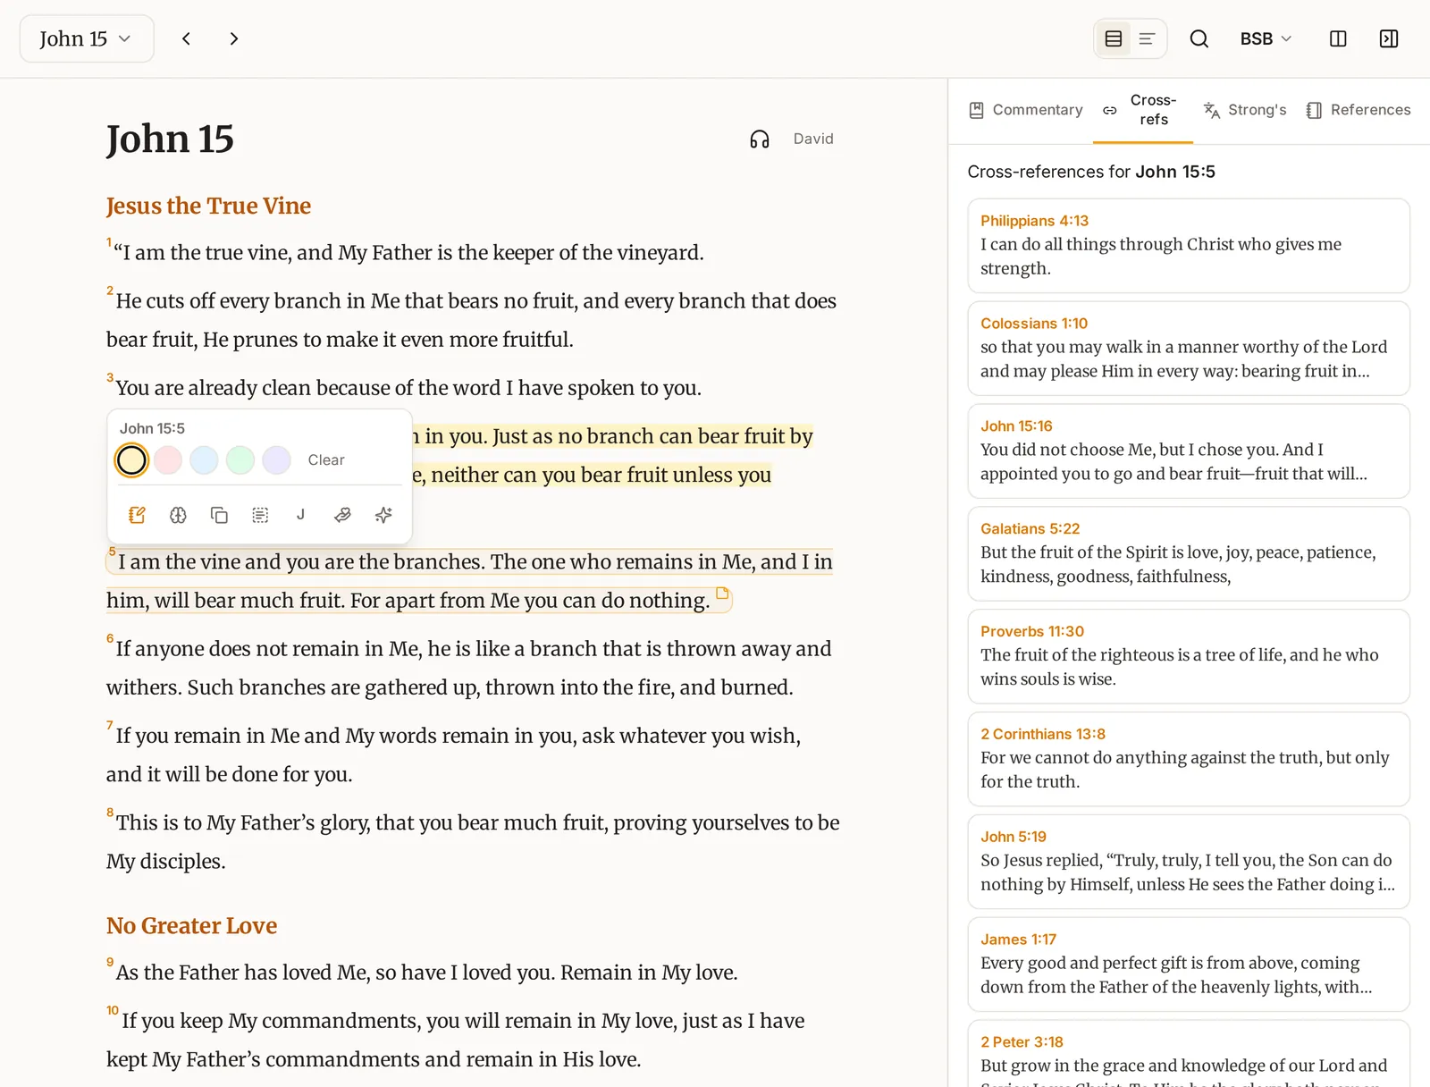Copy the verse with the copy icon

tap(219, 515)
